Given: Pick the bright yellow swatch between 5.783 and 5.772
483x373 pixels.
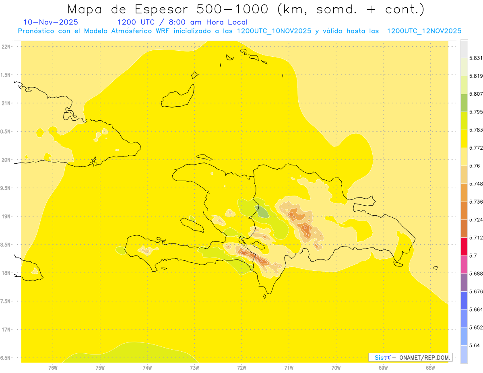Looking at the screenshot, I should 464,139.
